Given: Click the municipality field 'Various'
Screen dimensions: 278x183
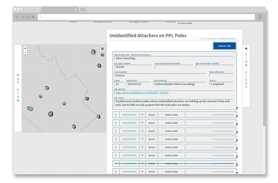Looking at the screenshot, I should [160, 76].
